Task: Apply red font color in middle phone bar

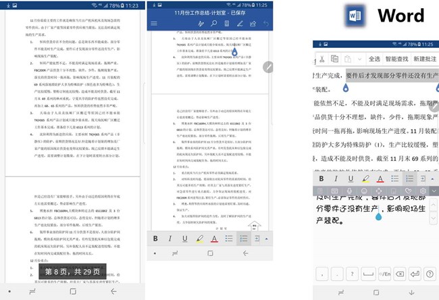Action: [214, 239]
